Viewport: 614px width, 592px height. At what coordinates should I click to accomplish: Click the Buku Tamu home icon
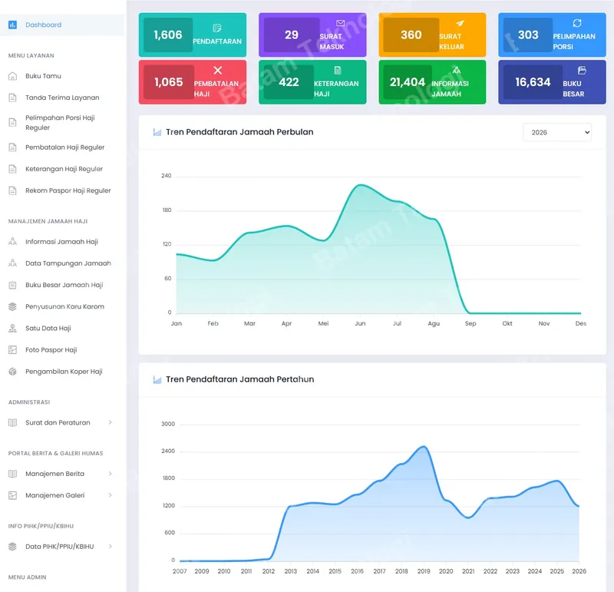point(12,76)
